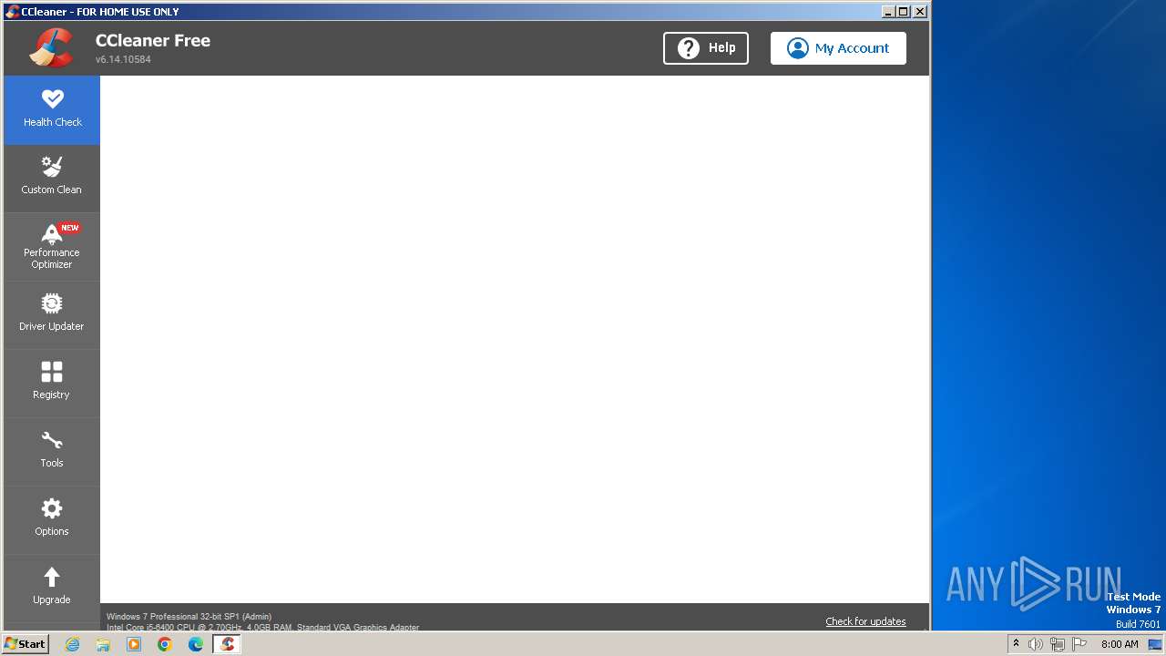The width and height of the screenshot is (1166, 656).
Task: Open the Tools wrench section
Action: [x=52, y=452]
